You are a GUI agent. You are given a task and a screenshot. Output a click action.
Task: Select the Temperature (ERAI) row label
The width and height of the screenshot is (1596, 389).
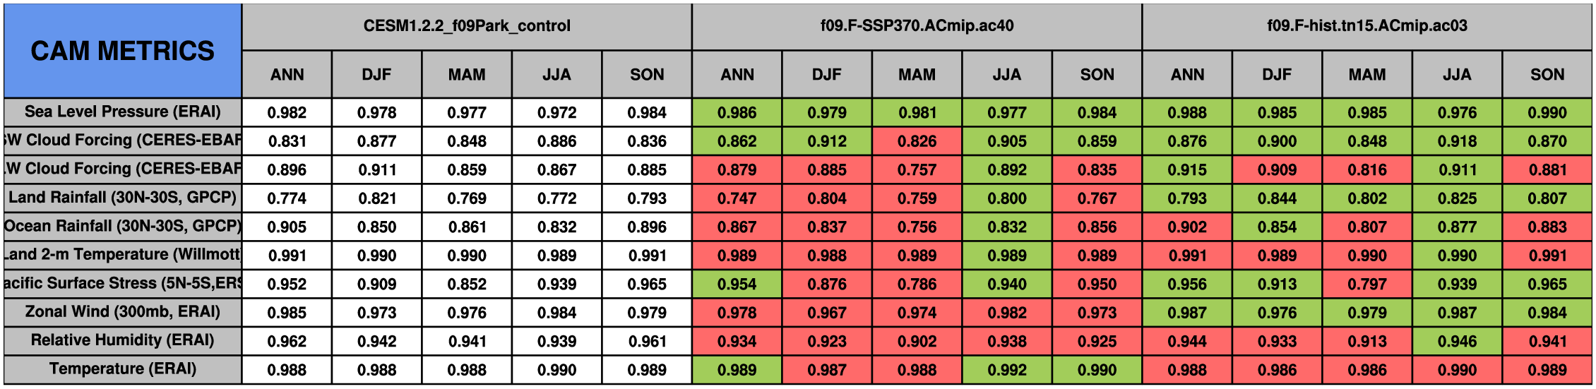122,369
